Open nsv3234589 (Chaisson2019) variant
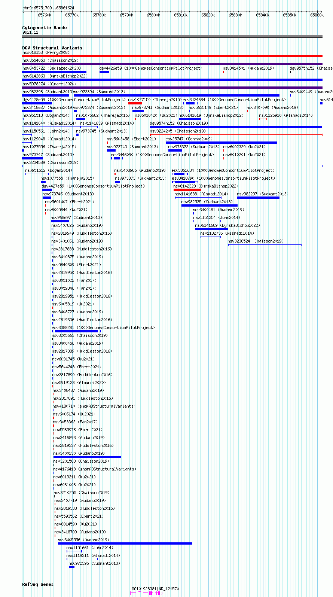 pyautogui.click(x=51, y=162)
